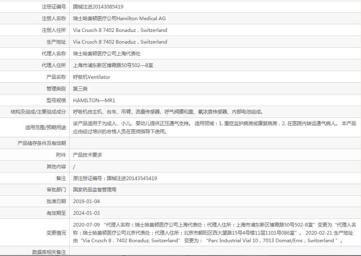The width and height of the screenshot is (361, 256).
Task: Select the registrant address value in 注册人住所 row
Action: (x=120, y=30)
